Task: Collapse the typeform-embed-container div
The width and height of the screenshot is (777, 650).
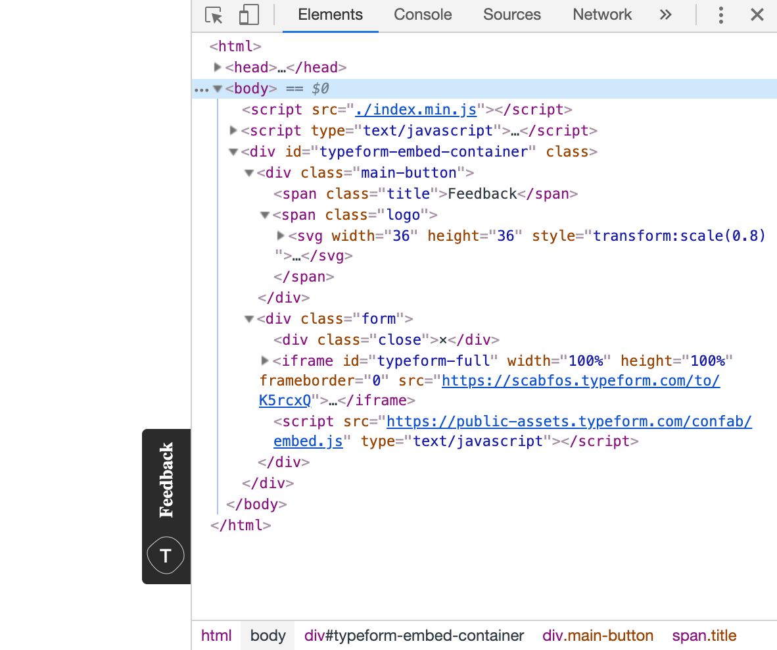Action: click(x=233, y=152)
